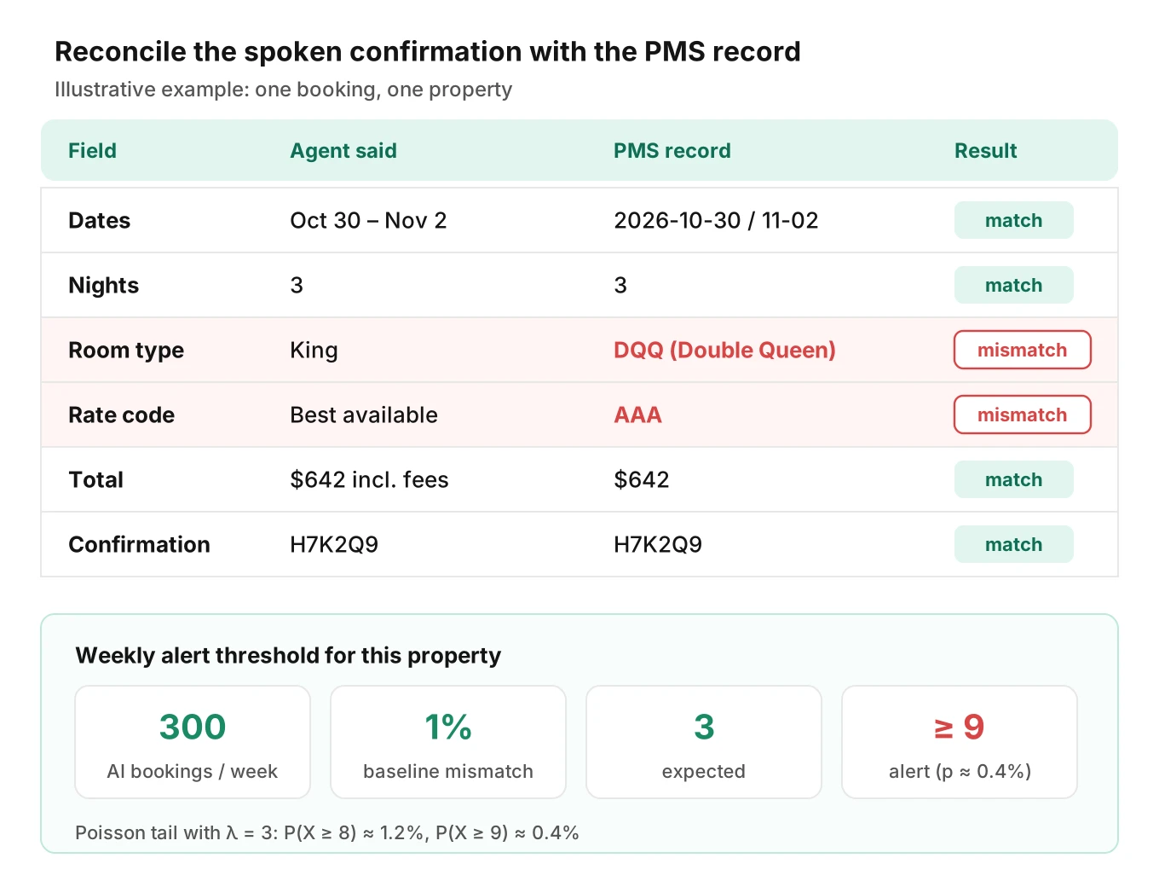Click 'Best available' agent value

coord(364,415)
